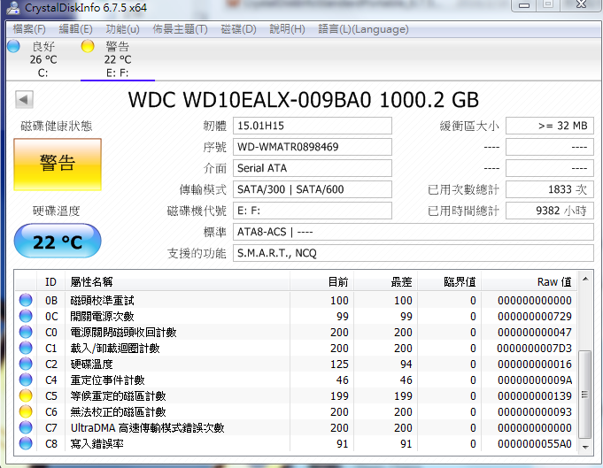This screenshot has width=603, height=468.
Task: Open the 編輯(E) menu
Action: pyautogui.click(x=76, y=29)
